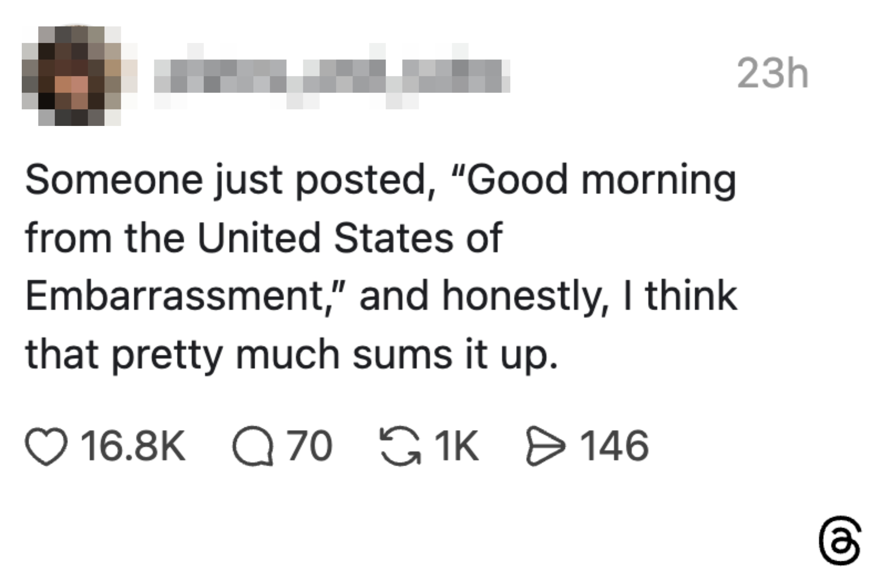Click the blurred username next to the avatar
Image resolution: width=882 pixels, height=582 pixels.
(332, 76)
